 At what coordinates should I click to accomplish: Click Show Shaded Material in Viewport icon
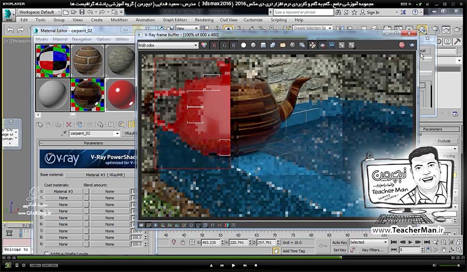click(x=121, y=125)
